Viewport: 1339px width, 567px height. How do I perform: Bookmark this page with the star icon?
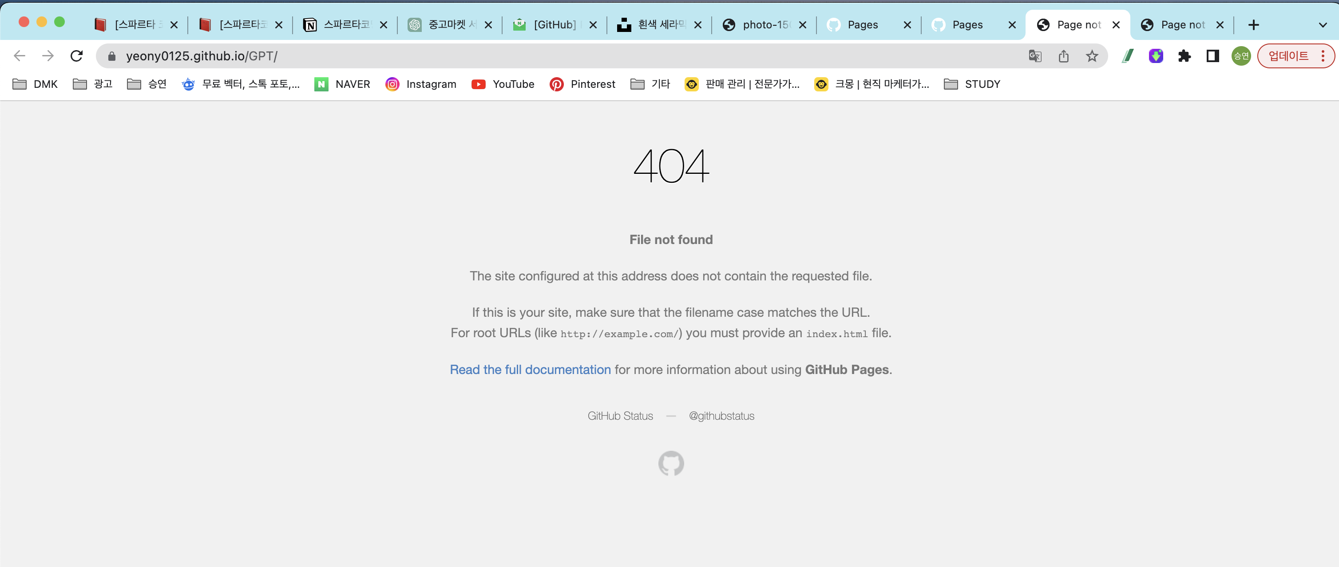[1092, 56]
